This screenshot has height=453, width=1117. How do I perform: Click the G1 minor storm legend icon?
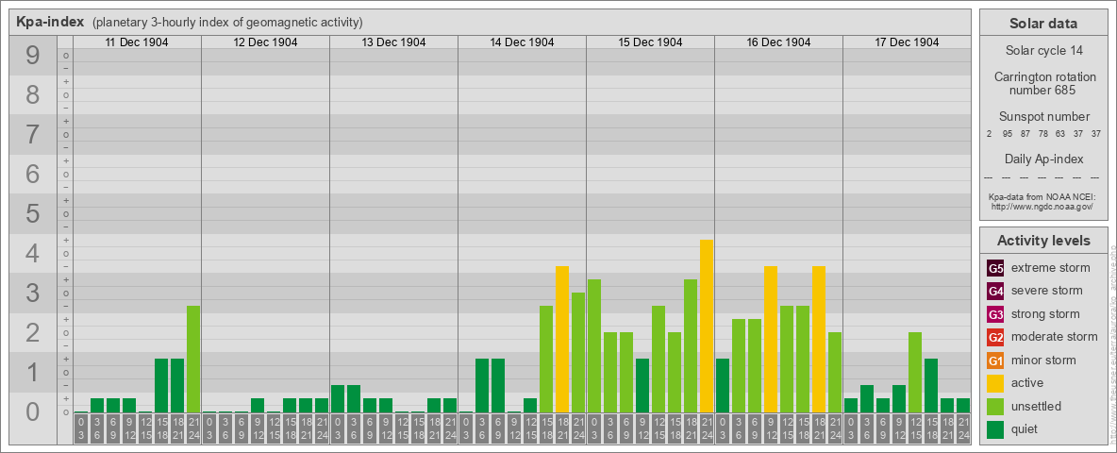(995, 361)
